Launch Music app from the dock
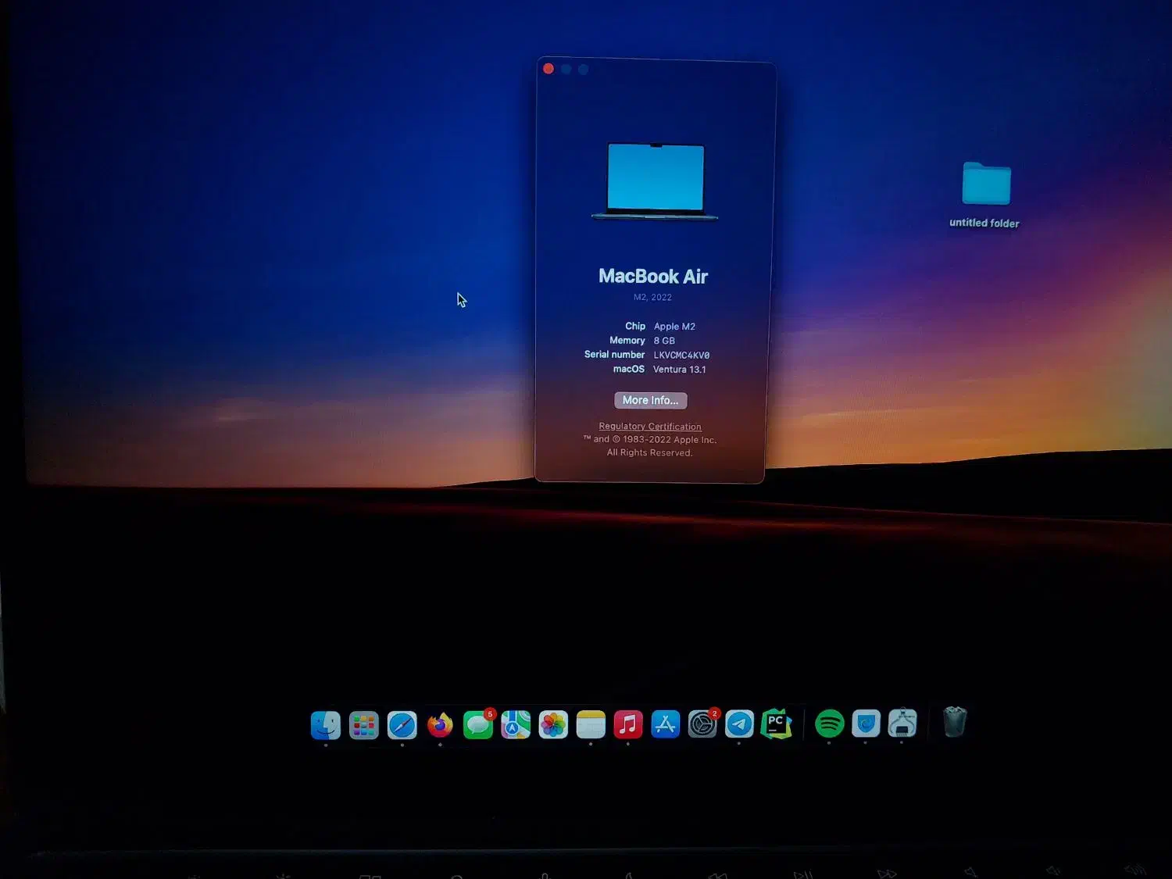The height and width of the screenshot is (879, 1172). click(x=628, y=724)
